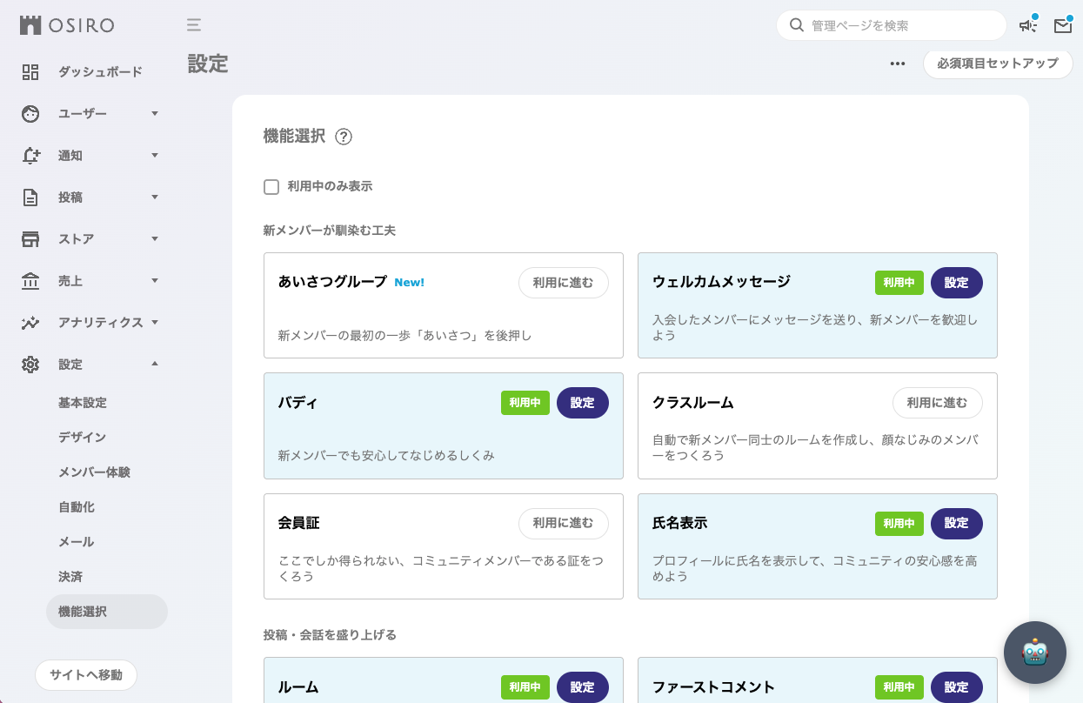
Task: Expand the アナリティクス menu arrow
Action: pos(155,322)
